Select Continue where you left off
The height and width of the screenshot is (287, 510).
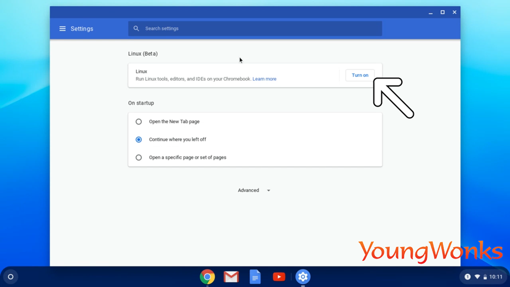pyautogui.click(x=138, y=140)
